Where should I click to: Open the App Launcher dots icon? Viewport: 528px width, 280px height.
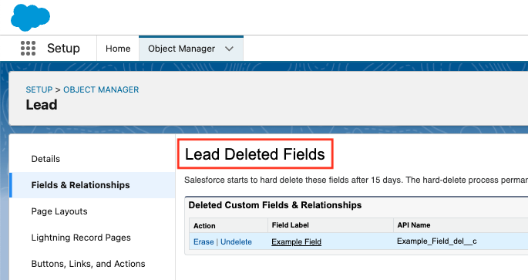[x=28, y=48]
